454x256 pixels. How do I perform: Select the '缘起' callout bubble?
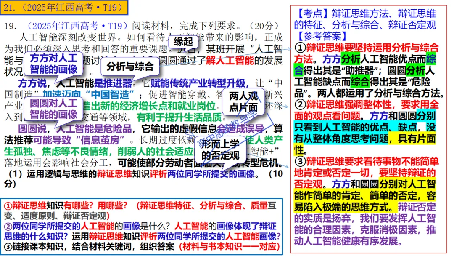(x=183, y=42)
